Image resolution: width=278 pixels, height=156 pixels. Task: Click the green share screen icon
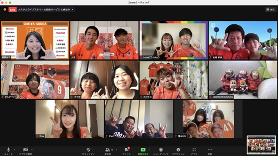point(143,150)
